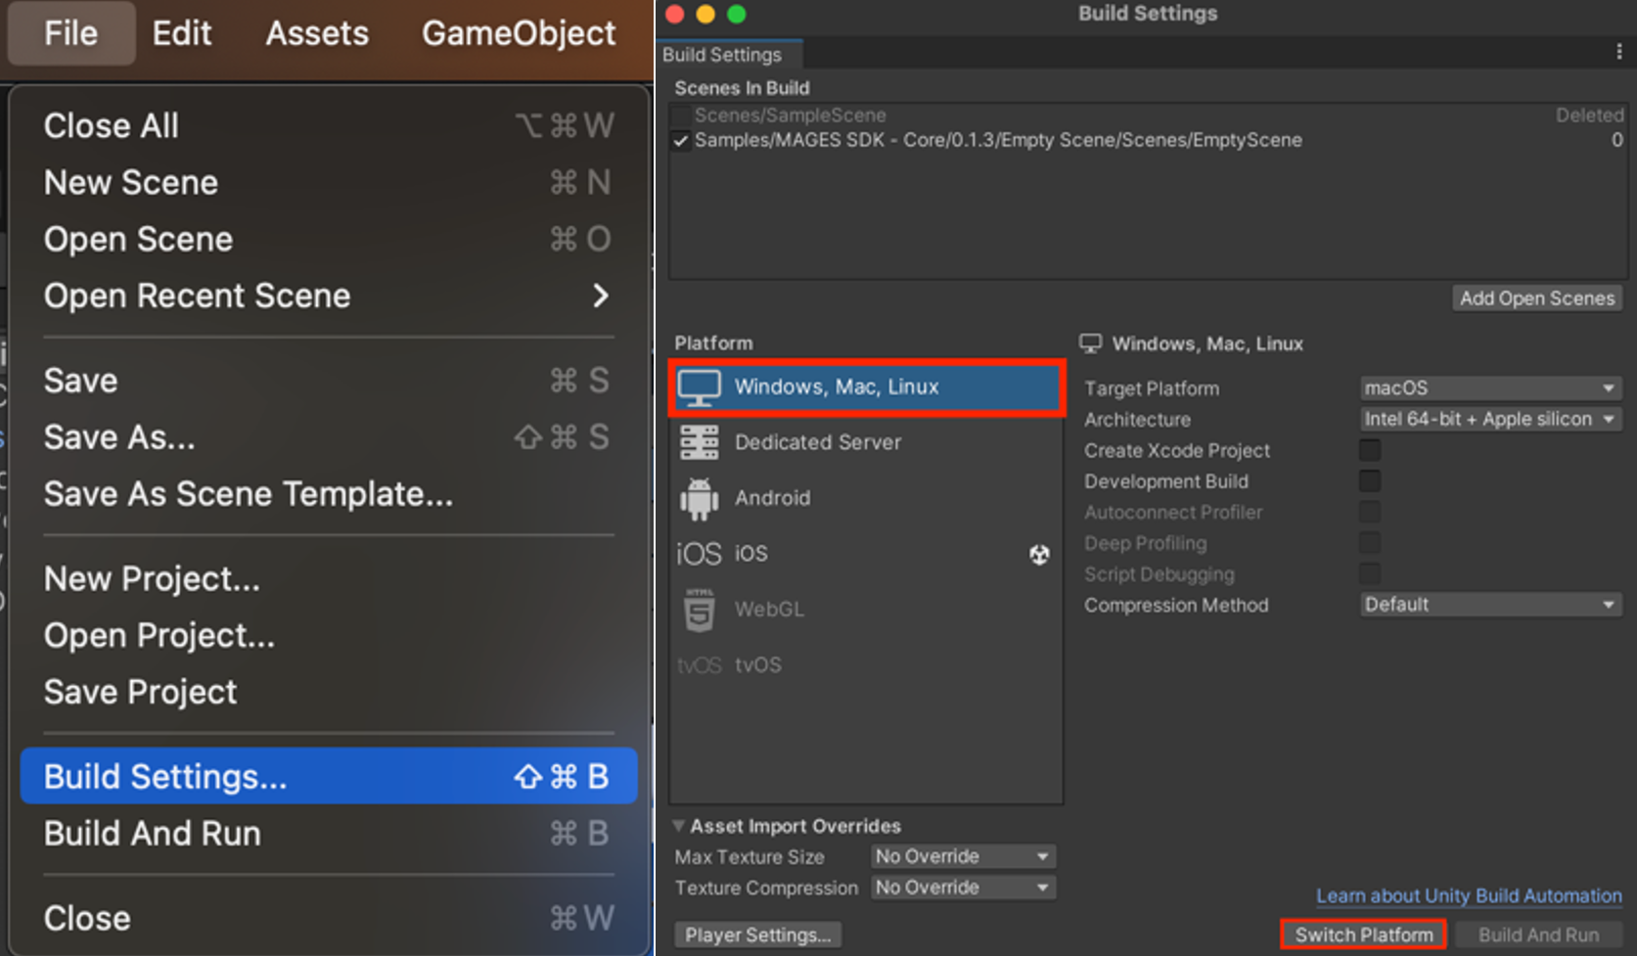
Task: Collapse the Asset Import Overrides section
Action: (x=679, y=826)
